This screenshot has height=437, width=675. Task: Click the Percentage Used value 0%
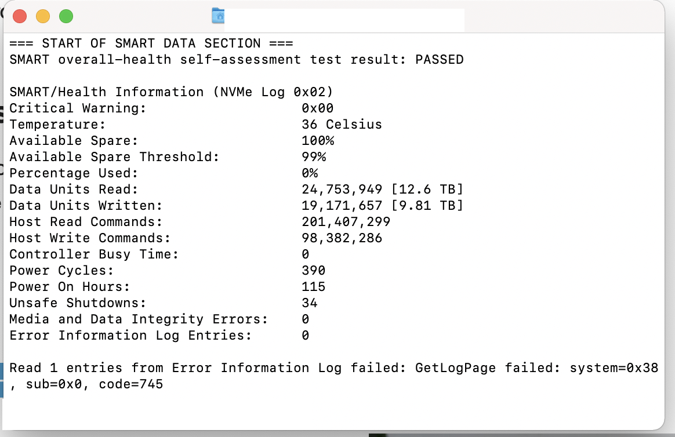310,173
